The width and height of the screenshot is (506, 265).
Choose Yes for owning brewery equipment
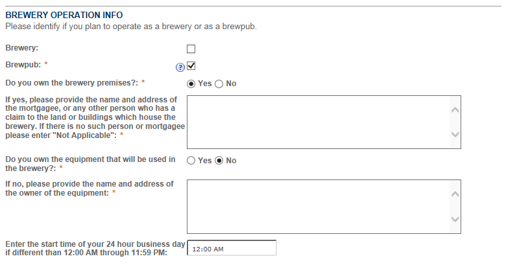click(191, 160)
